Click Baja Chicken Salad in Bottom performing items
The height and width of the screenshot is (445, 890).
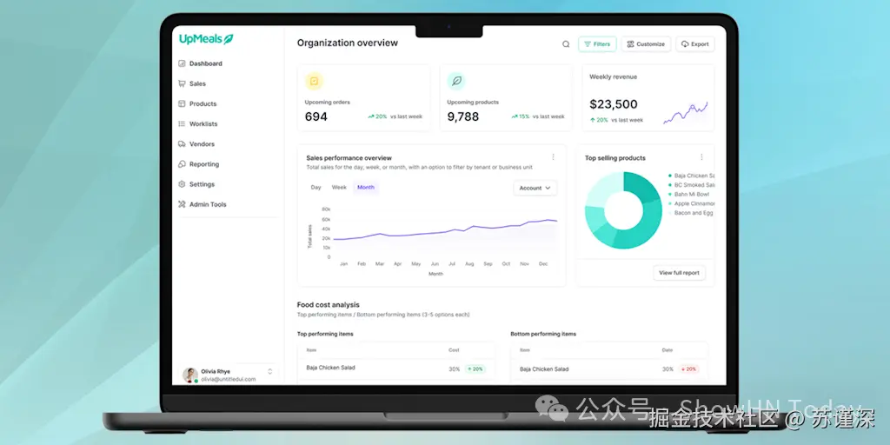[544, 369]
